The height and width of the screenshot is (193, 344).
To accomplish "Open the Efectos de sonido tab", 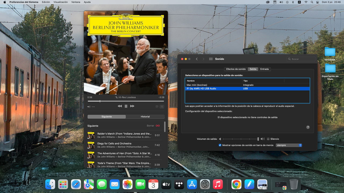I will [x=236, y=69].
